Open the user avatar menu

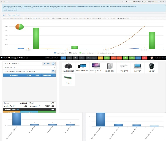(x=152, y=58)
